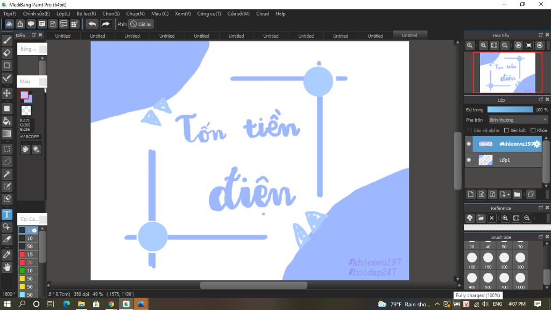The height and width of the screenshot is (310, 551).
Task: Adjust the Độ trong opacity slider
Action: click(510, 110)
